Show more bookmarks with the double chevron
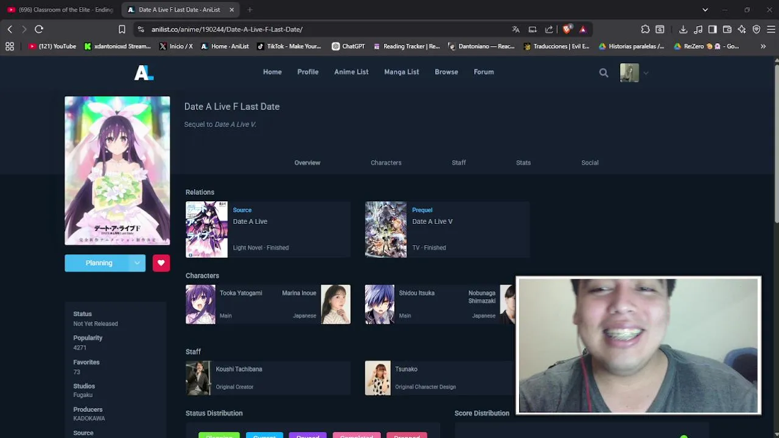This screenshot has height=438, width=779. [763, 46]
